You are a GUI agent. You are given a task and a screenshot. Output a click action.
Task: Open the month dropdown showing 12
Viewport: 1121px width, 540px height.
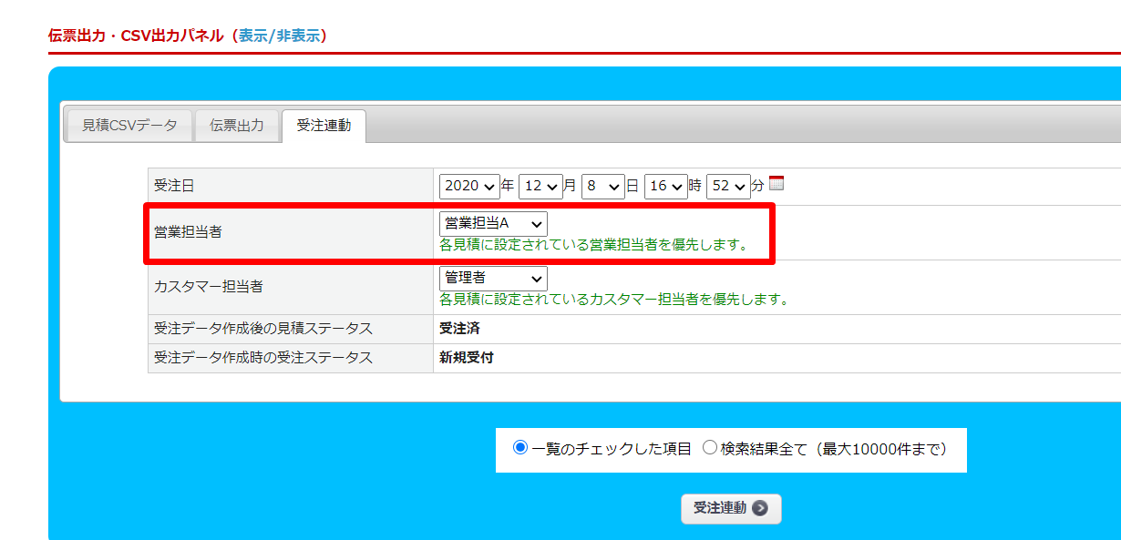[540, 186]
